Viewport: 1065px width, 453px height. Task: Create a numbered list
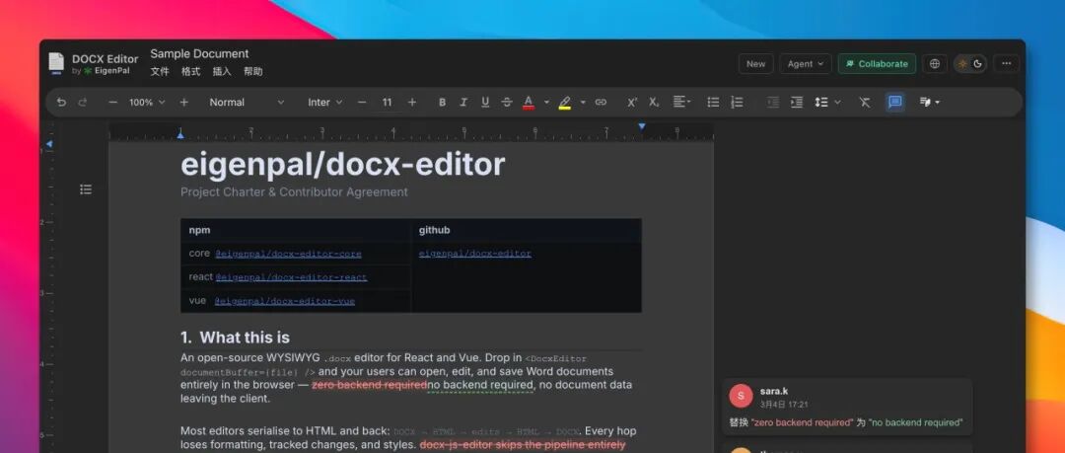[x=737, y=102]
